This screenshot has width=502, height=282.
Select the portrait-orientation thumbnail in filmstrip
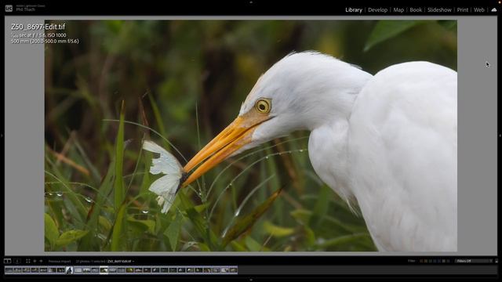[69, 270]
